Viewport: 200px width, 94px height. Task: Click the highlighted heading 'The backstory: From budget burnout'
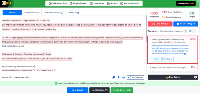coord(26,20)
